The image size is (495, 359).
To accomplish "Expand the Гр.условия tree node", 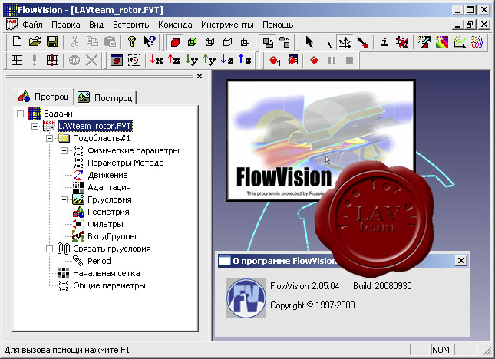I will coord(64,199).
